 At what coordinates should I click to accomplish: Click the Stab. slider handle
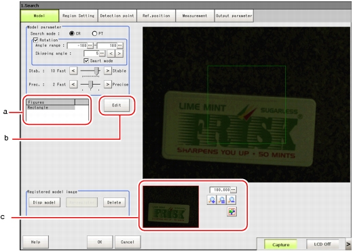pyautogui.click(x=97, y=71)
